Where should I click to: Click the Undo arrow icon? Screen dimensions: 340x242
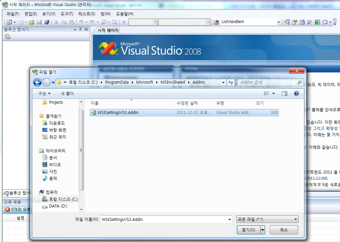(x=81, y=22)
